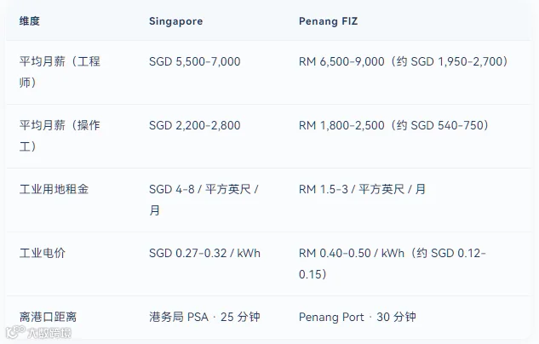Click the SGD 4-8 per 平方英尺 cell

(x=204, y=199)
